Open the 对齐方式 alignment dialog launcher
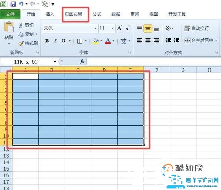 [216, 52]
